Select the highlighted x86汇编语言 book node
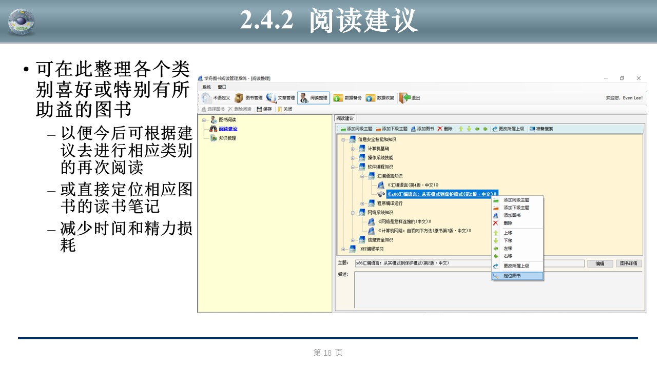The image size is (657, 369). point(442,194)
